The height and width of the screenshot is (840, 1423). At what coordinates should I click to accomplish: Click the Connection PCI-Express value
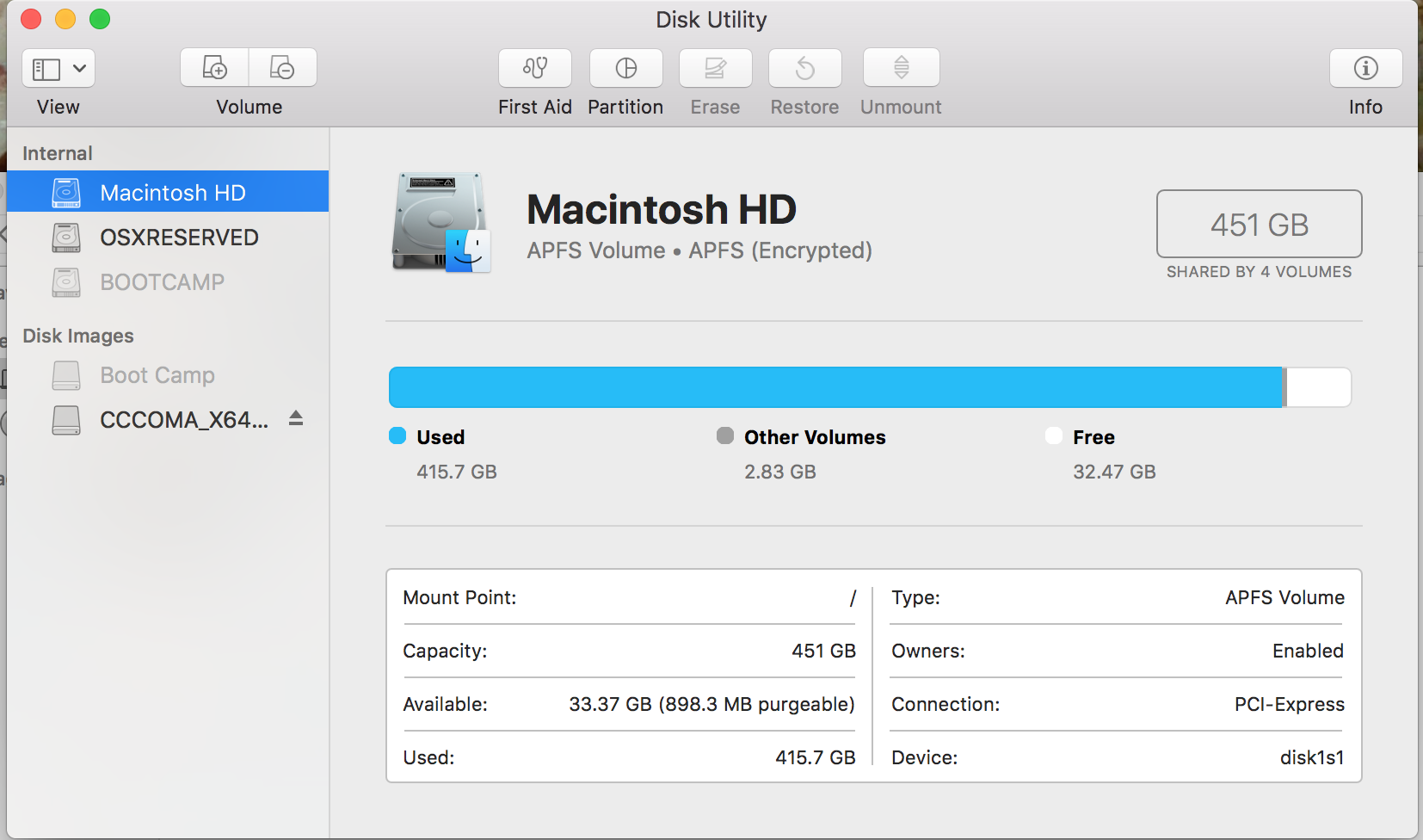coord(1290,704)
